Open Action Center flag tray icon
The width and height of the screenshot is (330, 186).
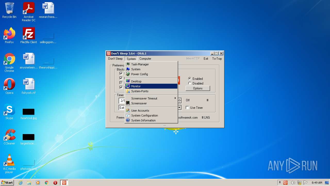(x=306, y=183)
